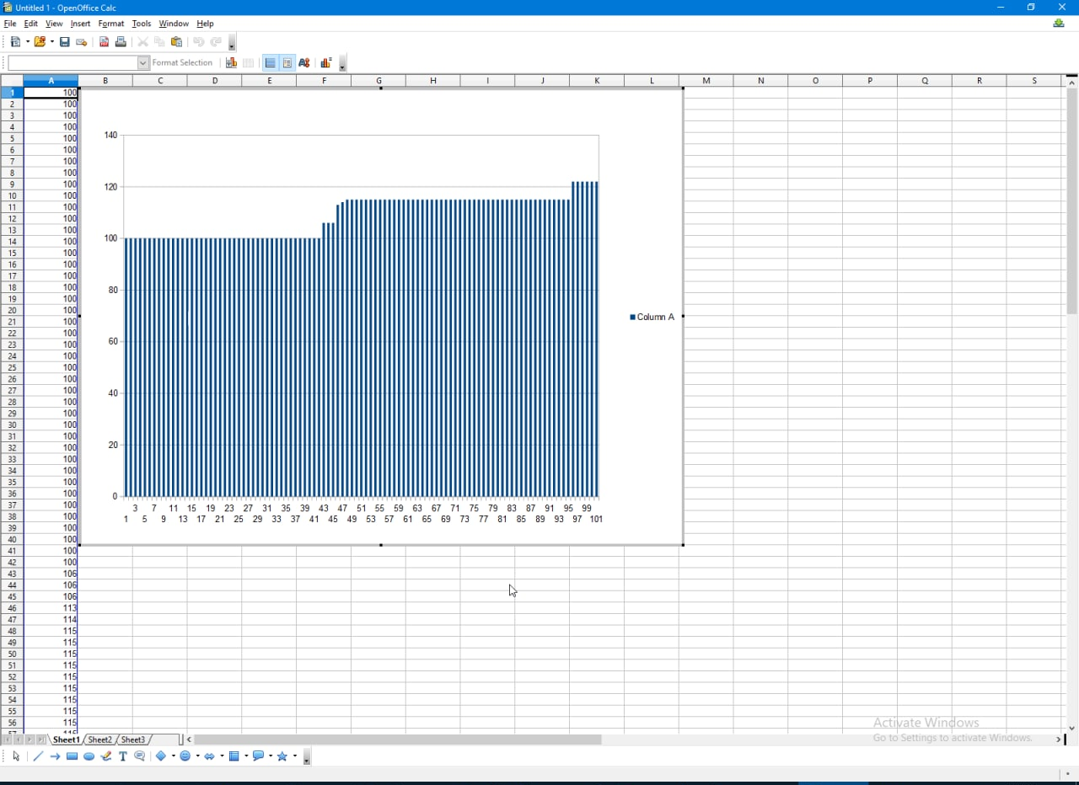Apply Automatic Layout to the chart
Image resolution: width=1079 pixels, height=785 pixels.
pos(326,63)
